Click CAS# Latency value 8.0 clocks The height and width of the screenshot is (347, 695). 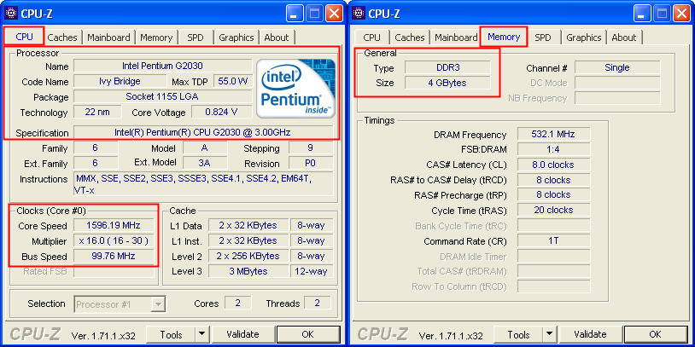click(x=553, y=165)
